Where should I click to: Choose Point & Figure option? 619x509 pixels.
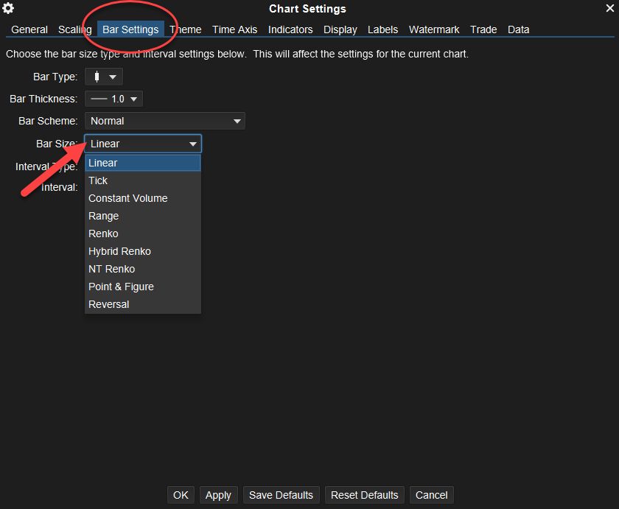point(121,287)
